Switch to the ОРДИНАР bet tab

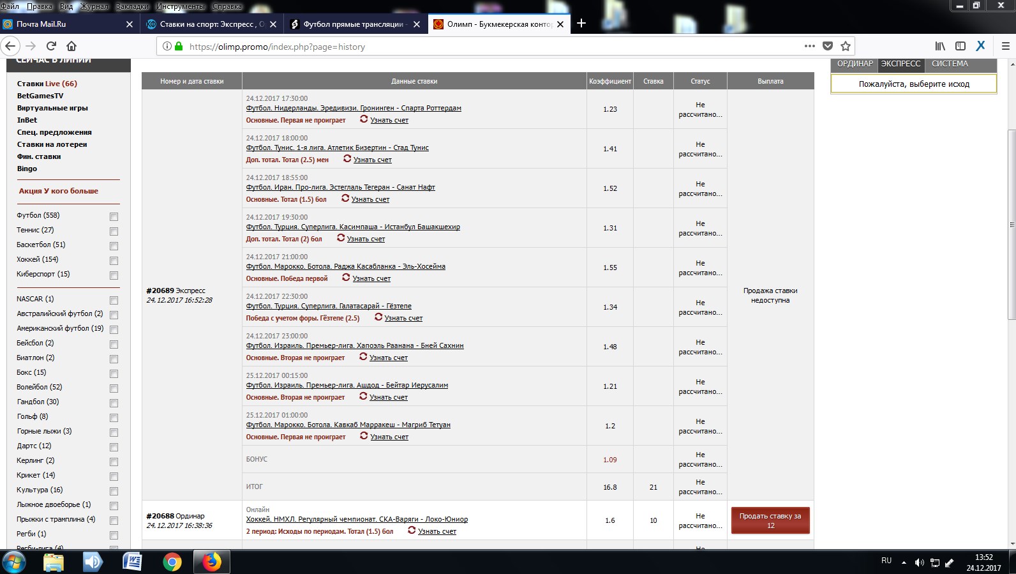[x=855, y=64]
